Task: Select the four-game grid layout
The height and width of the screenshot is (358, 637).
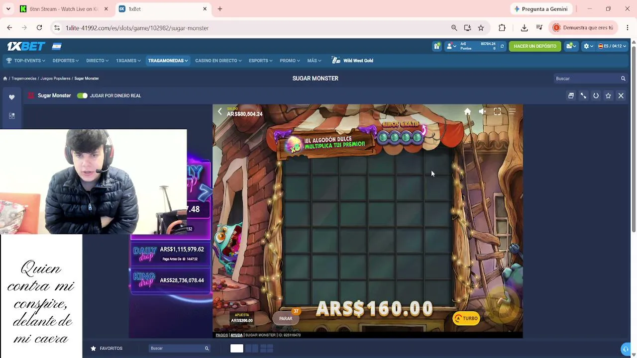Action: 267,349
